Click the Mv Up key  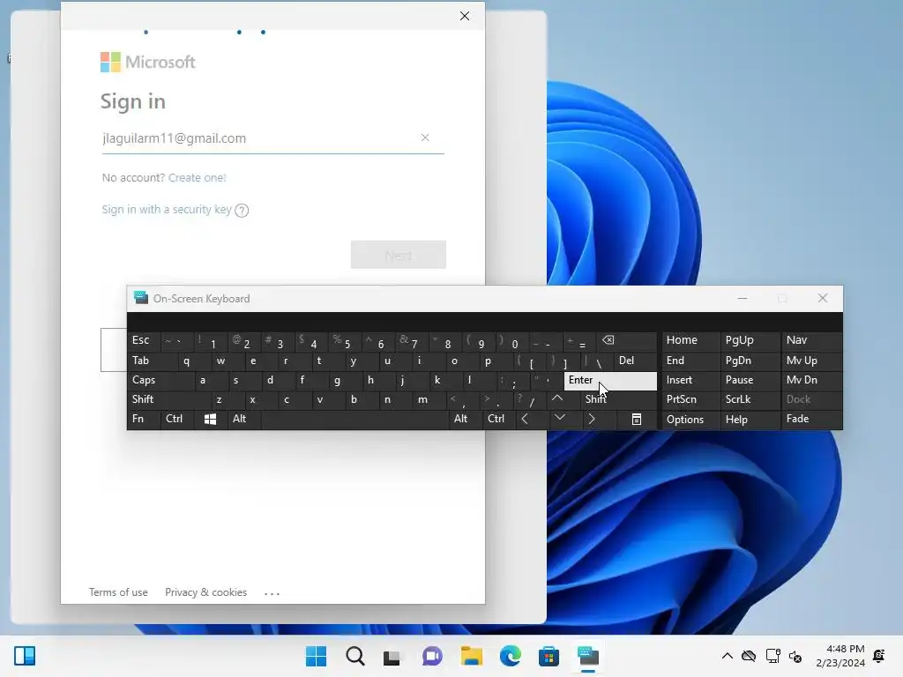pyautogui.click(x=811, y=361)
